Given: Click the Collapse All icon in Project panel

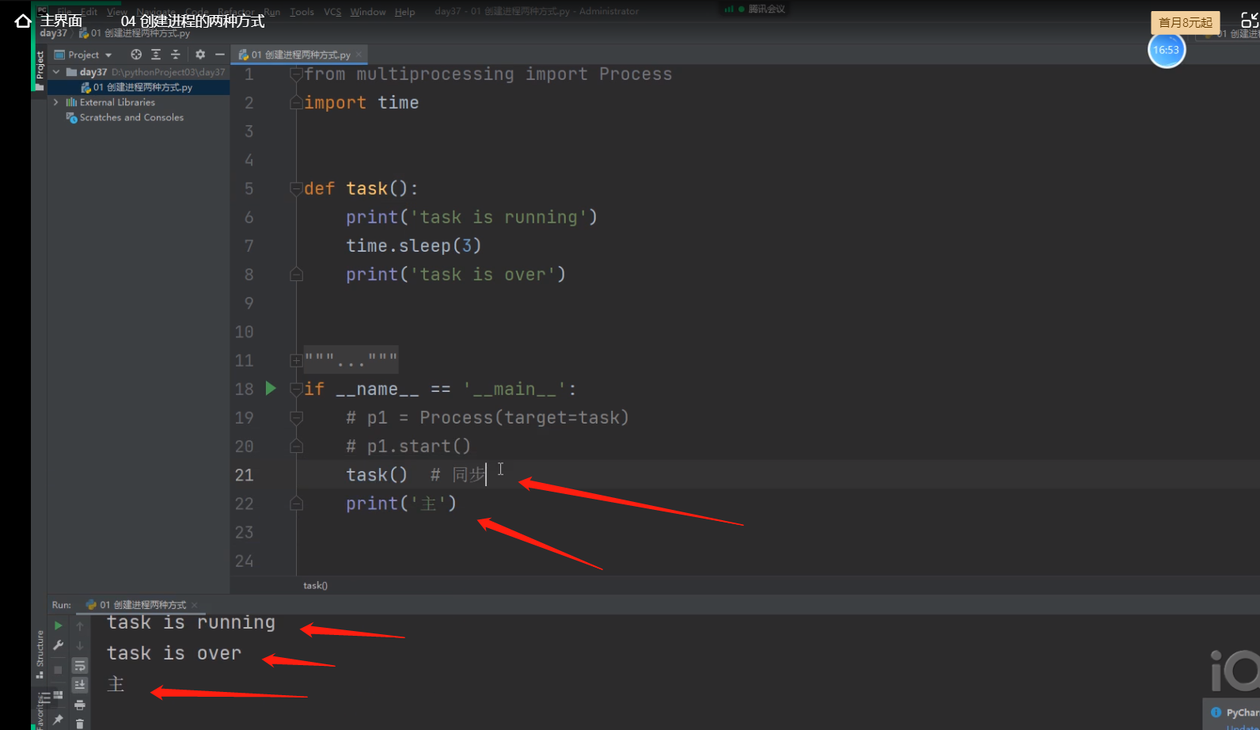Looking at the screenshot, I should click(x=176, y=55).
